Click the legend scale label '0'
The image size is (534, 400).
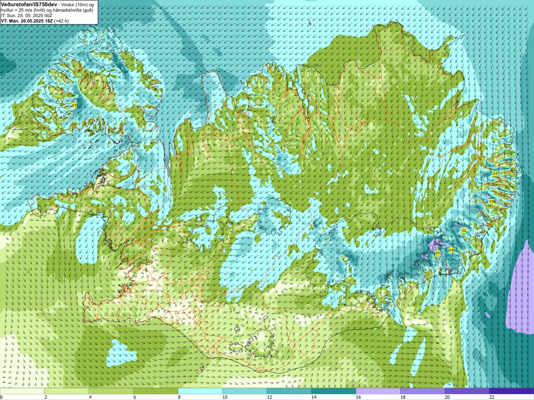coord(1,397)
